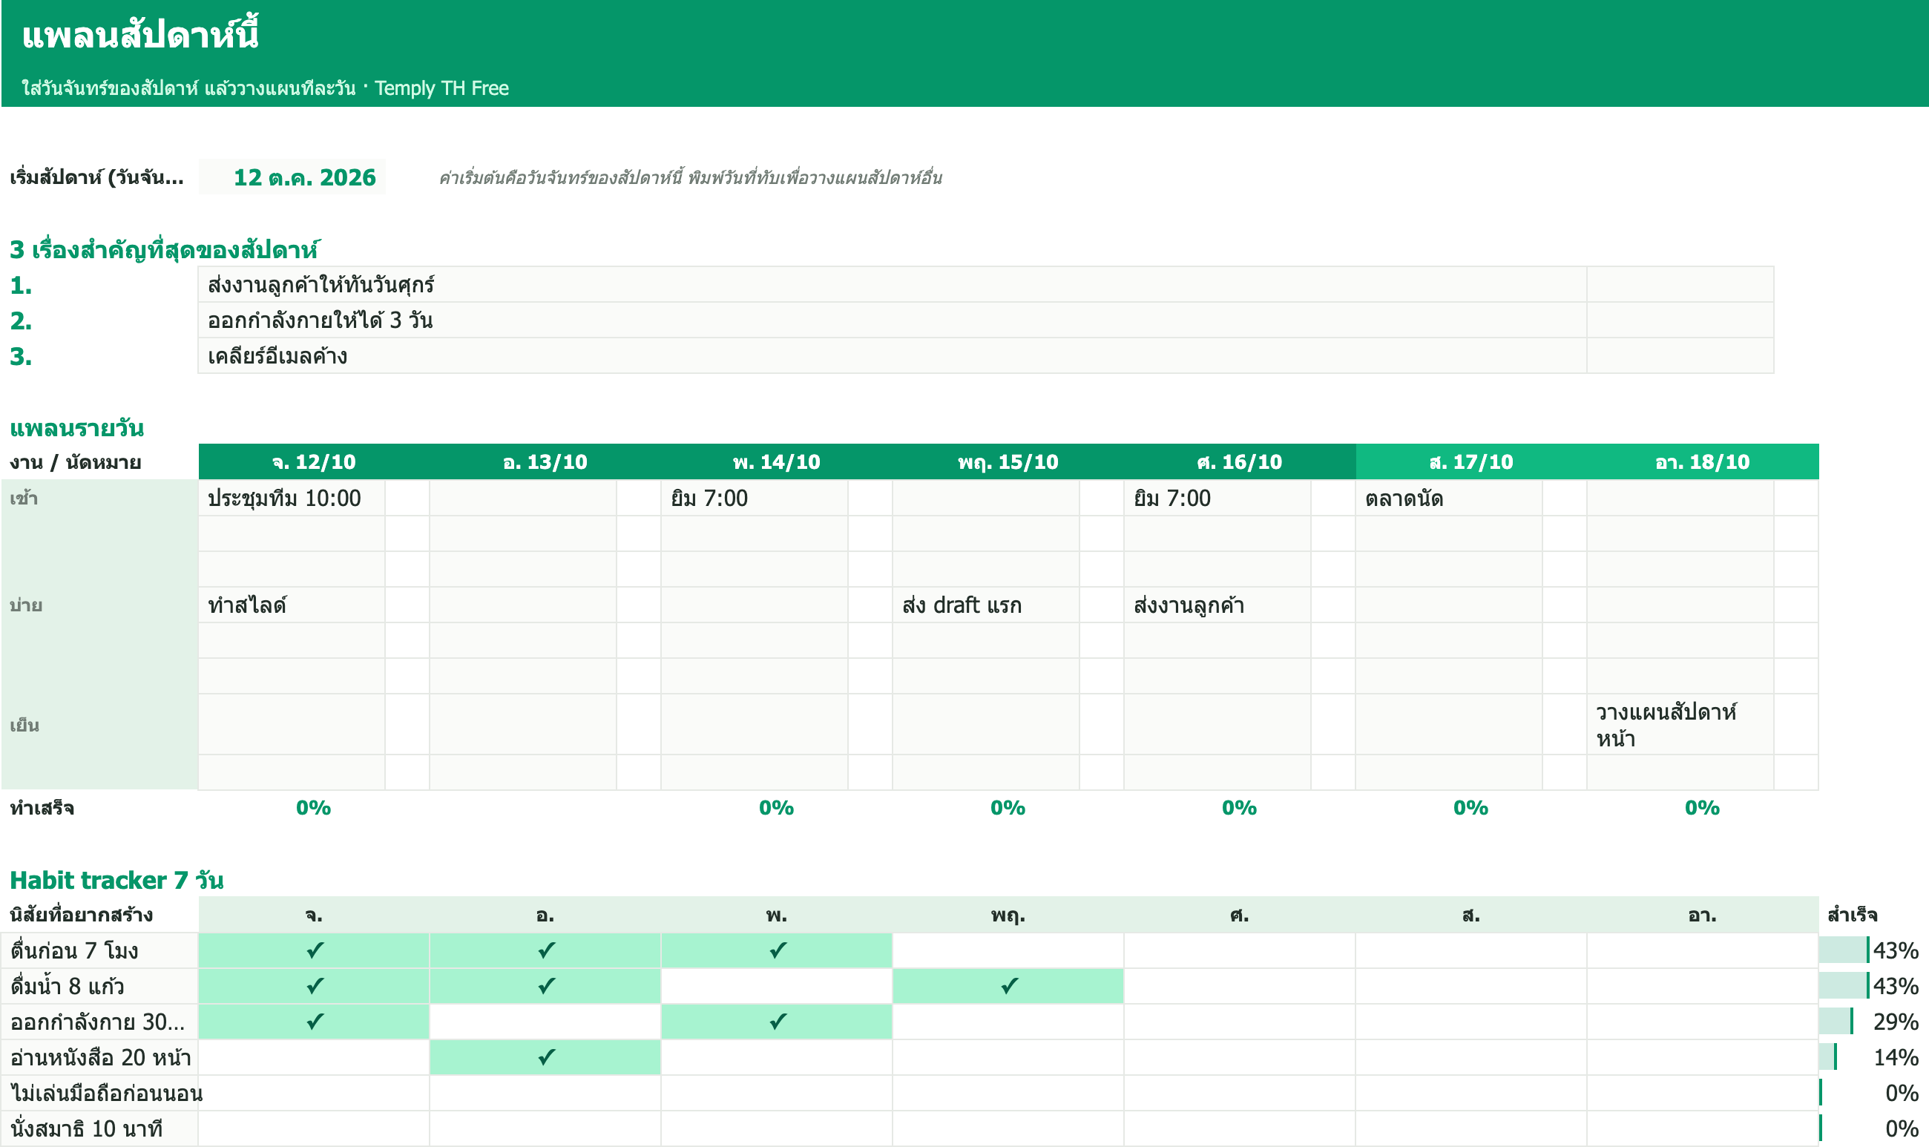The image size is (1929, 1147).
Task: Click the อา. 18/10 day header
Action: click(1703, 462)
